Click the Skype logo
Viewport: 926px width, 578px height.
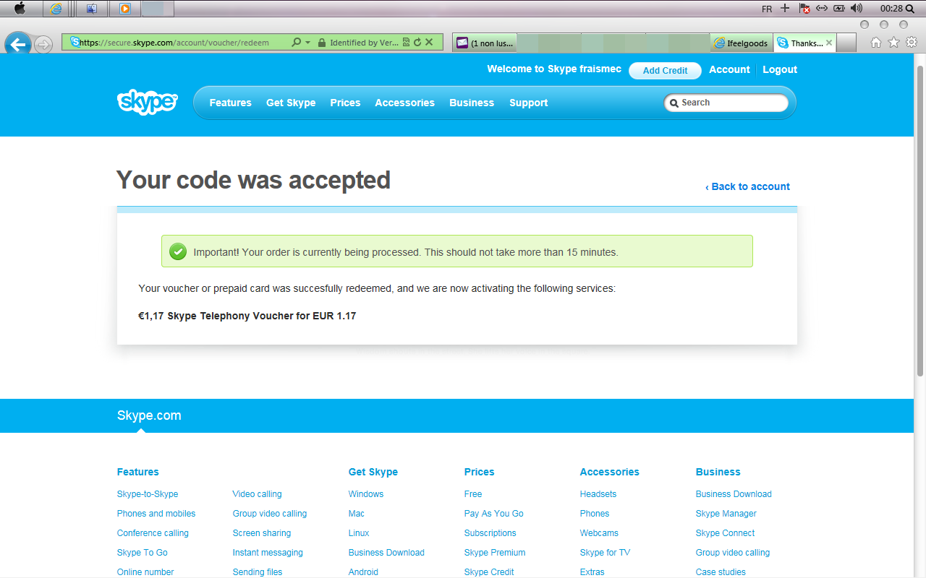click(x=147, y=102)
